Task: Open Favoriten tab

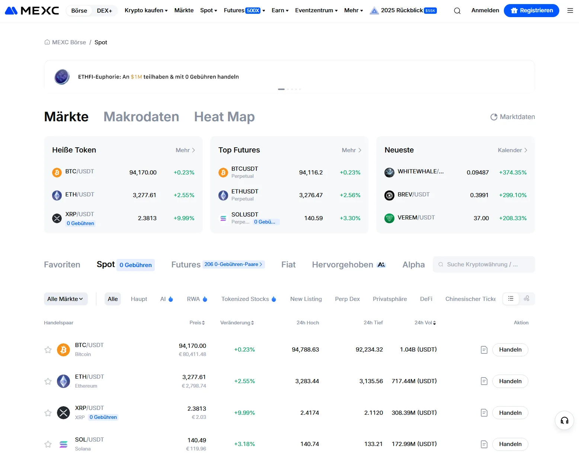Action: 62,264
